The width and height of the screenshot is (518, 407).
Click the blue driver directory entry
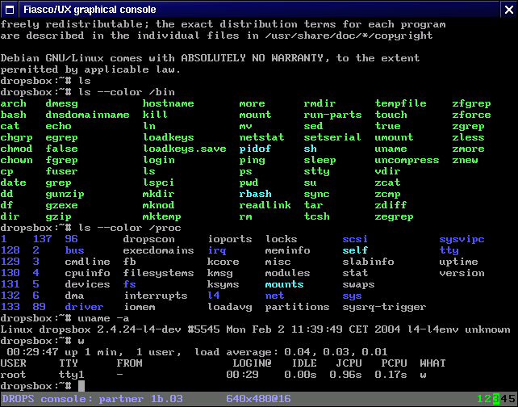(x=84, y=307)
